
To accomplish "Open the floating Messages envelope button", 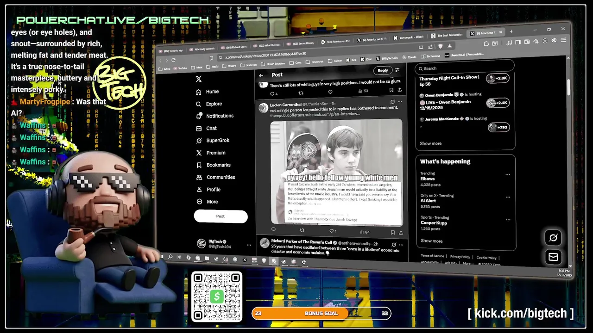I will [553, 257].
